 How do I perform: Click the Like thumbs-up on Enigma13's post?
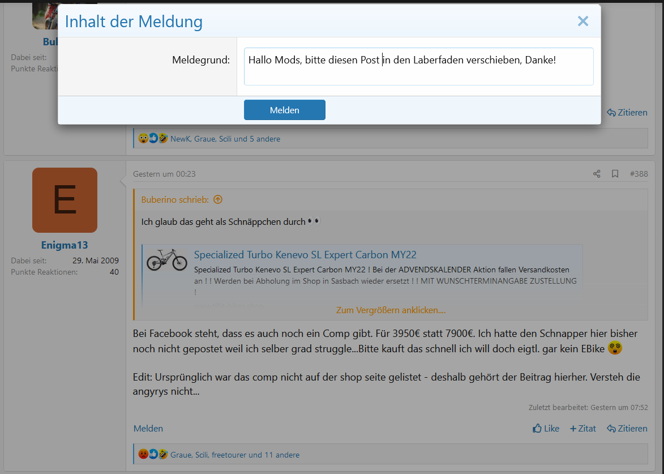pos(546,429)
